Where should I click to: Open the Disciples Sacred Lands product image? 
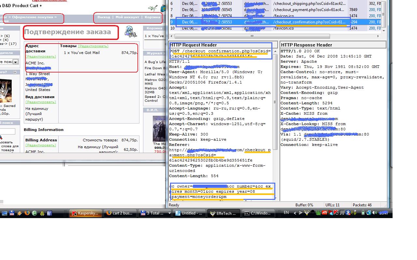6,90
